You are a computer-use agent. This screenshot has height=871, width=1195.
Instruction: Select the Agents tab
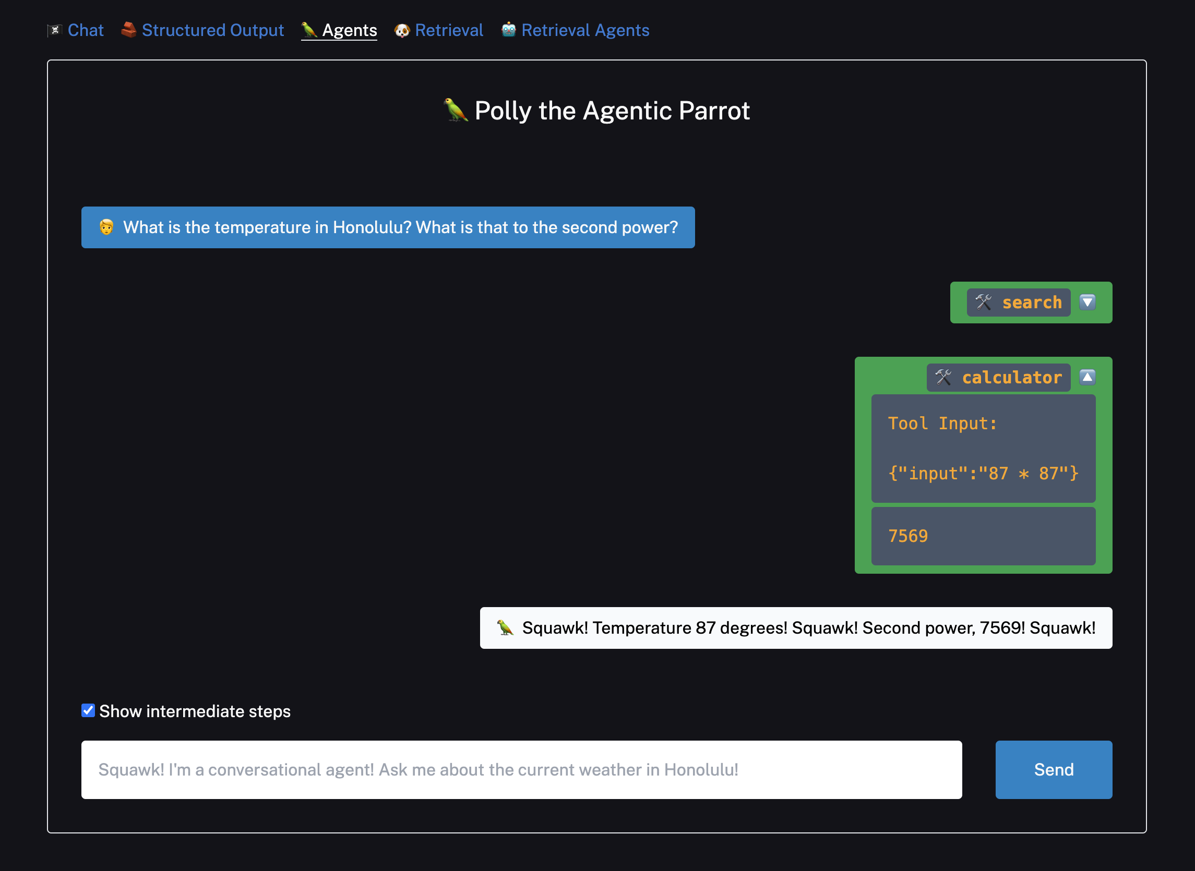349,30
